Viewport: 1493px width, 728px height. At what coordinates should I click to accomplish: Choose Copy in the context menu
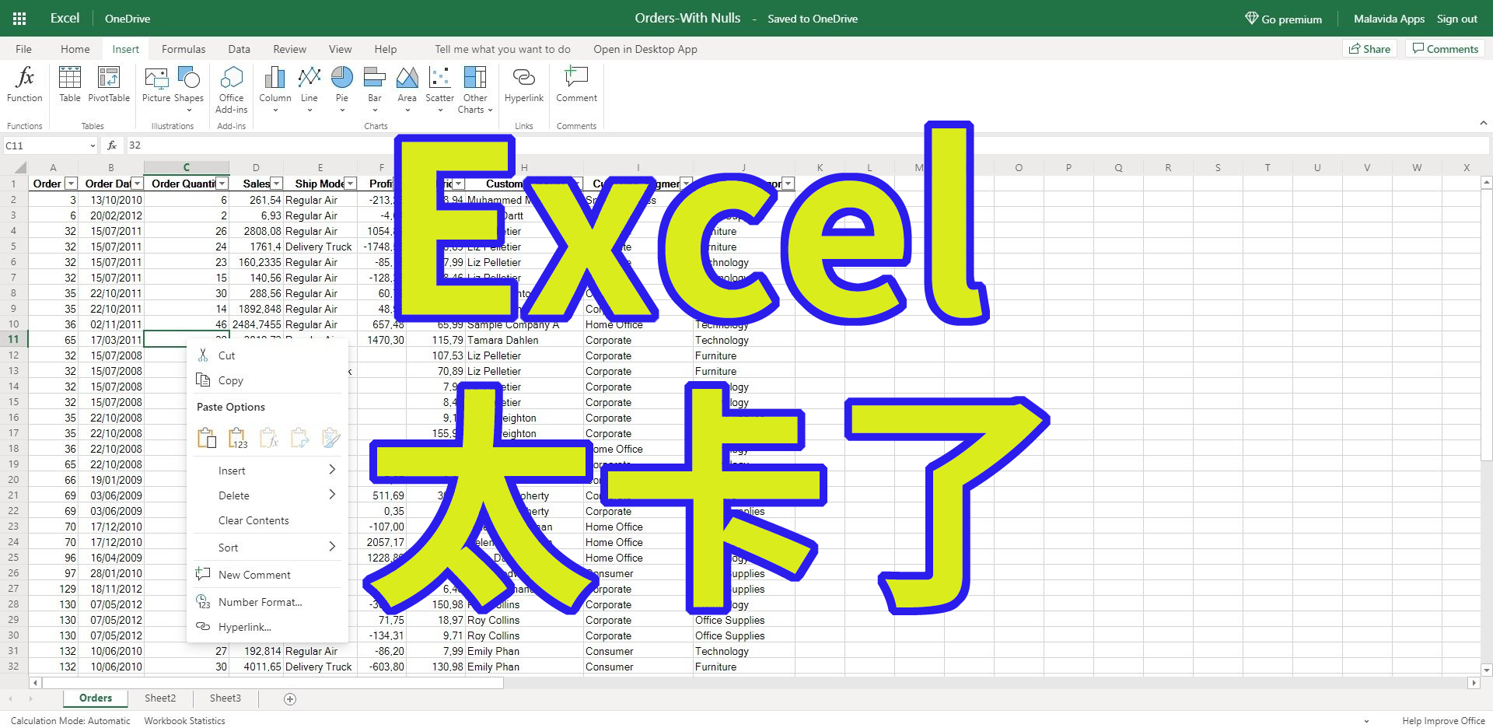point(231,380)
